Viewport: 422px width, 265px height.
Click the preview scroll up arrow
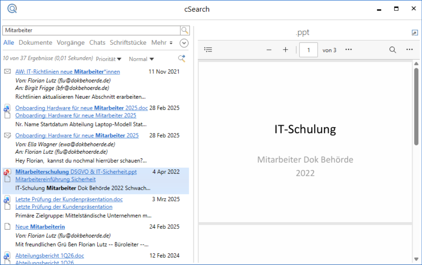tap(416, 64)
